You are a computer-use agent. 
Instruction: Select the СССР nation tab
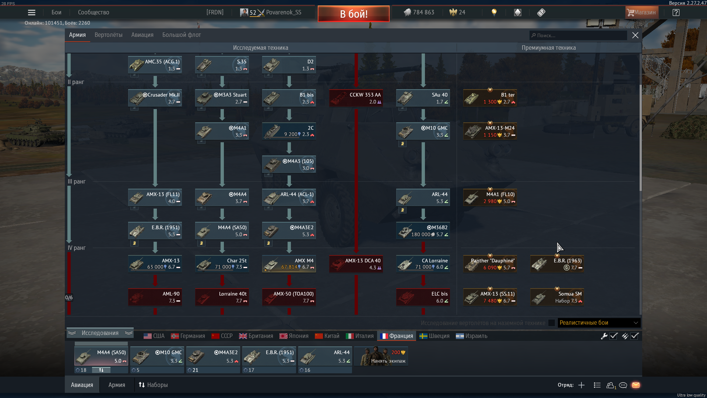(x=222, y=336)
